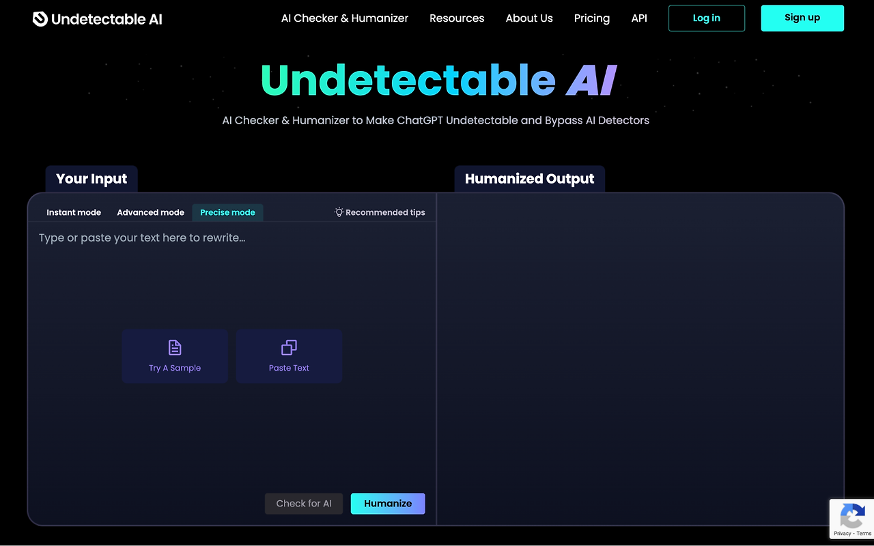The image size is (874, 546).
Task: Open the reCAPTCHA Privacy link
Action: pos(842,534)
